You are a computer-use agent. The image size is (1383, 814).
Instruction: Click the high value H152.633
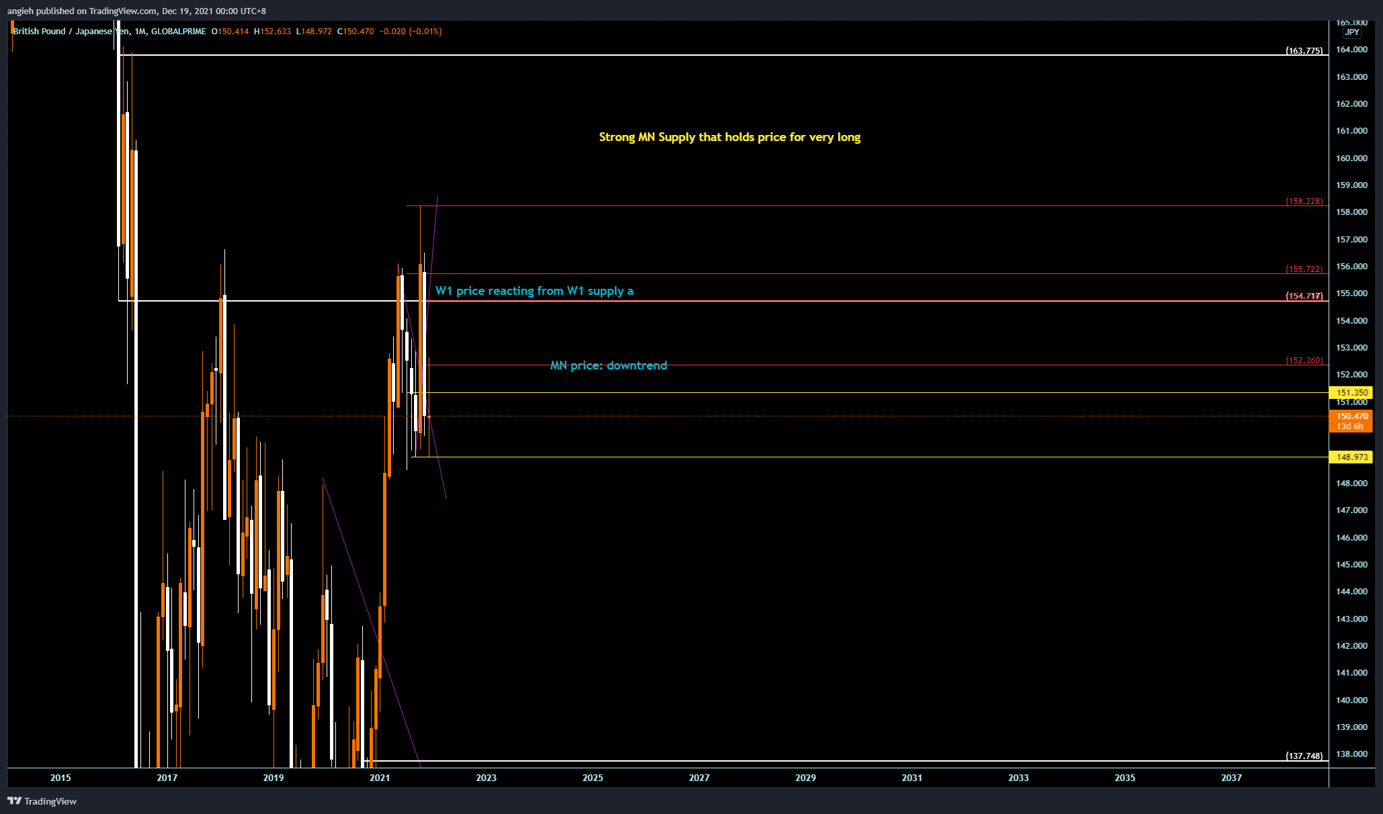pyautogui.click(x=272, y=32)
